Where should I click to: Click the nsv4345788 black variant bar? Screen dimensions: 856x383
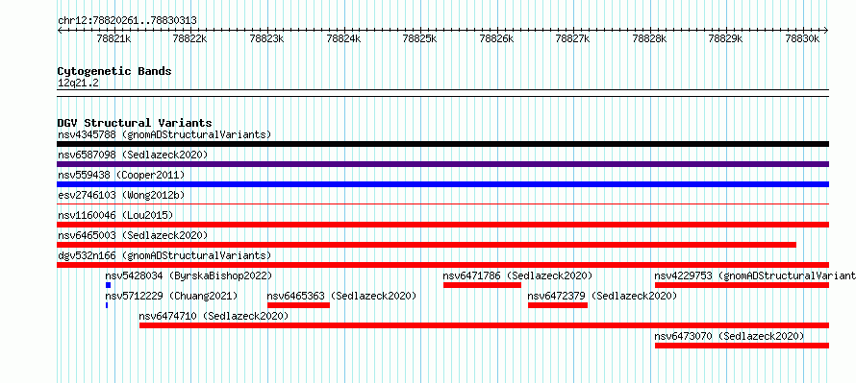[442, 144]
